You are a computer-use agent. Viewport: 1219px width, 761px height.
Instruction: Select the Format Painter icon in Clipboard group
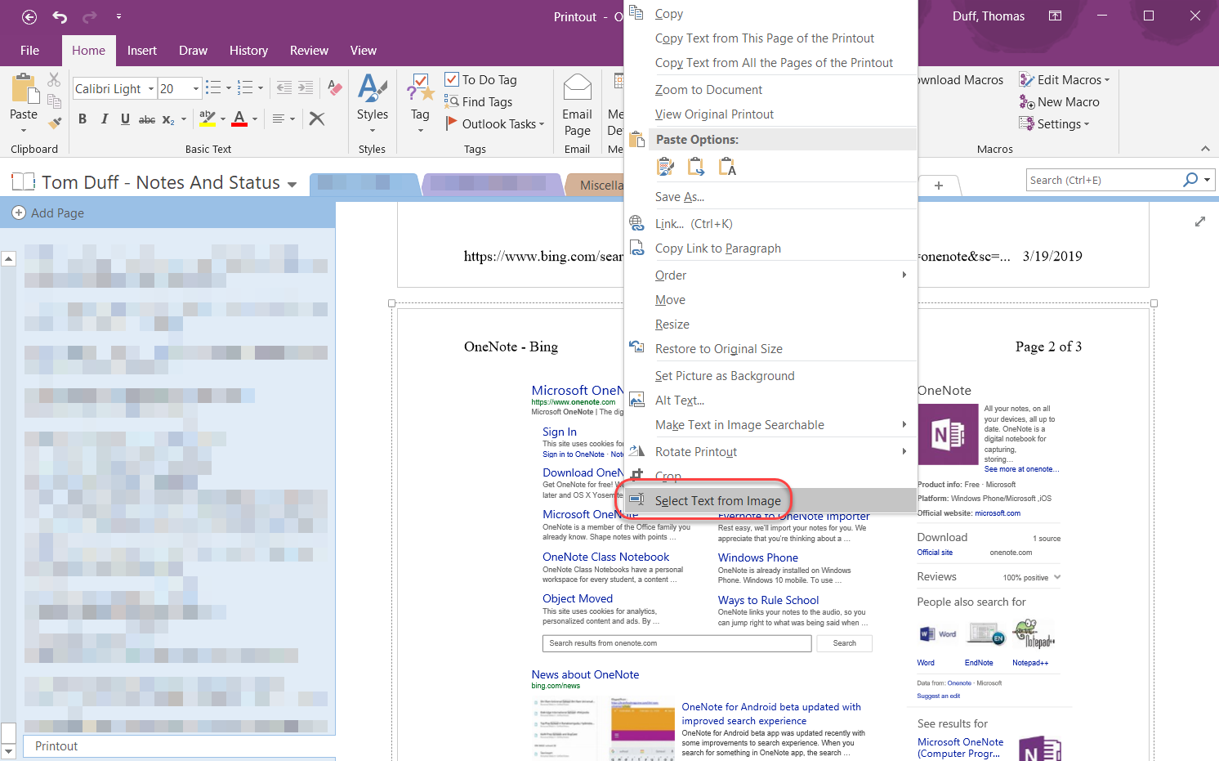pos(54,123)
